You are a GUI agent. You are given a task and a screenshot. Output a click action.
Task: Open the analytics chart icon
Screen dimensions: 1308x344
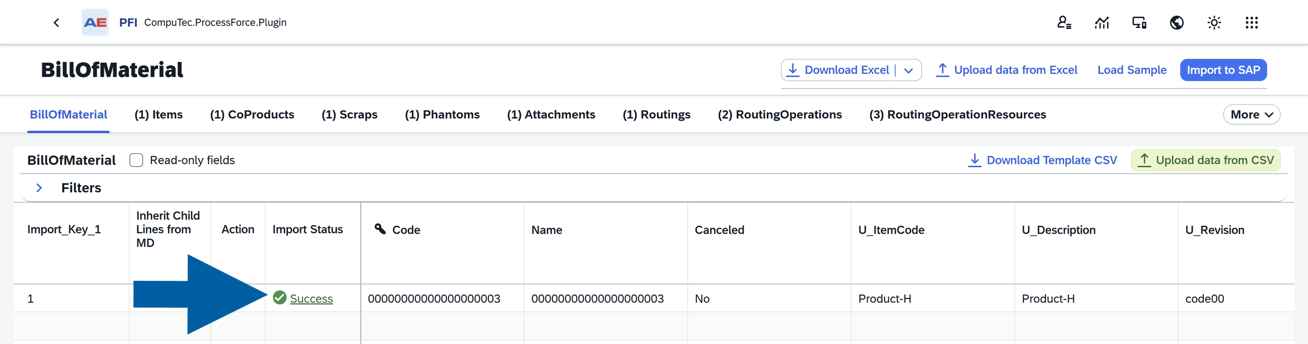[1102, 23]
